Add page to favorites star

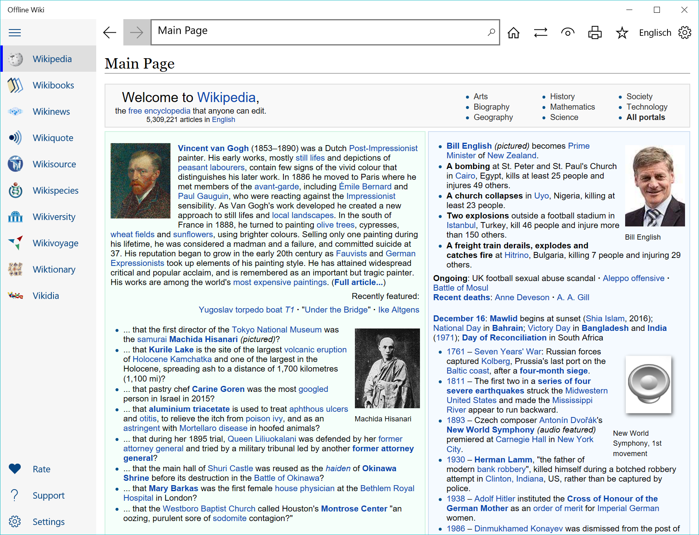[x=622, y=33]
